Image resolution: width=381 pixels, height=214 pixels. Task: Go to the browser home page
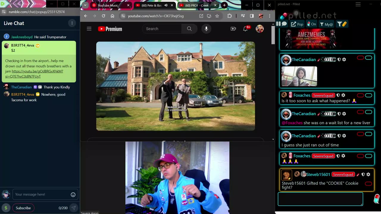pos(112,16)
